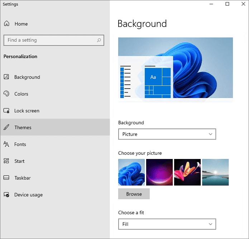This screenshot has height=239, width=249.
Task: Click the Home icon in sidebar
Action: (x=6, y=24)
